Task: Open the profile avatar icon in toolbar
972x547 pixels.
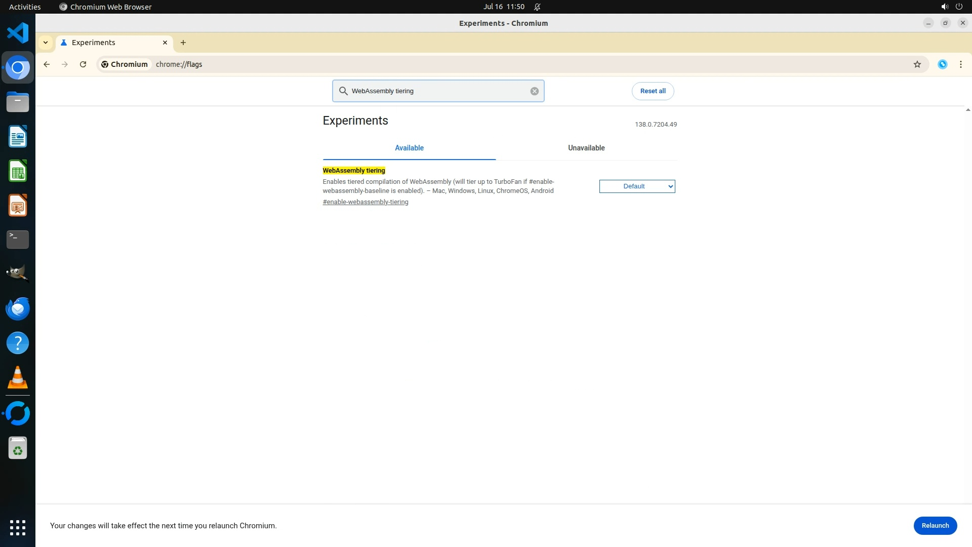Action: 942,64
